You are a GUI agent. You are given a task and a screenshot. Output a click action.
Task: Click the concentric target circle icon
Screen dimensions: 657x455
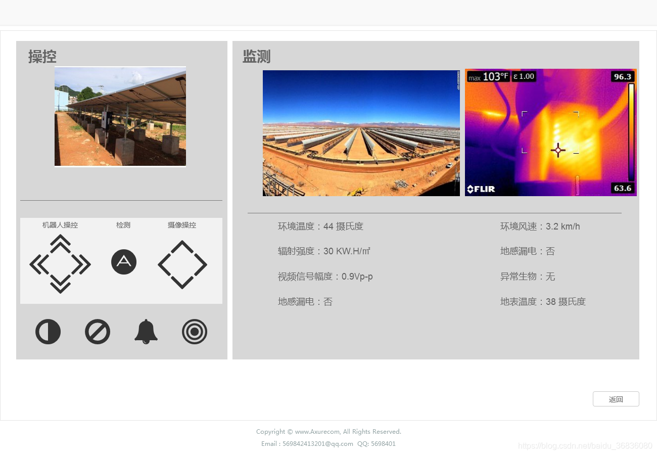195,332
